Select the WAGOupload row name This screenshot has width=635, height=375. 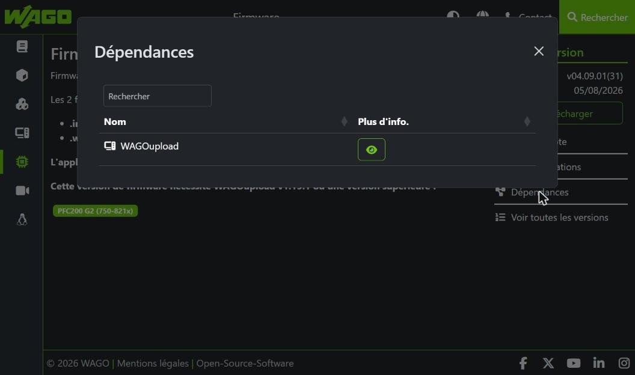pos(150,146)
